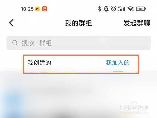Click the battery indicator showing 81

point(141,9)
